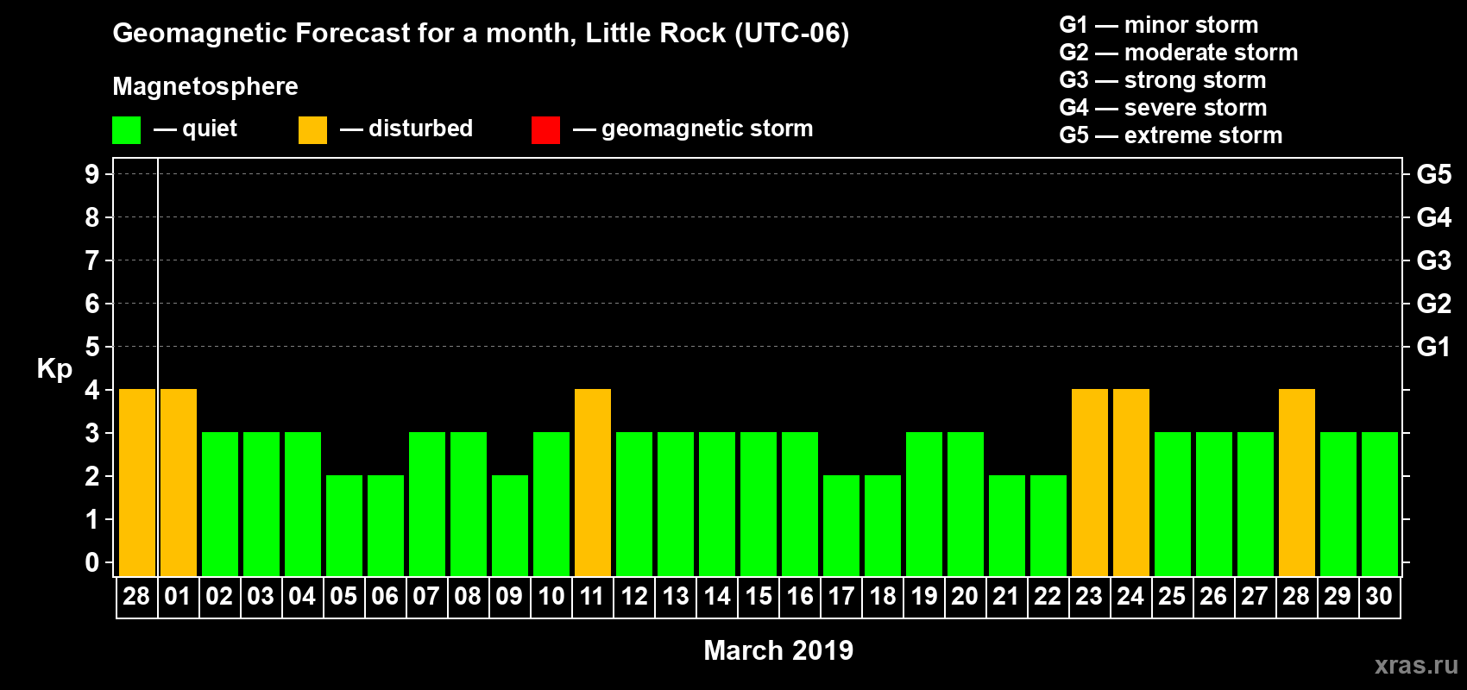1467x690 pixels.
Task: Click the 'G4 — severe storm' legend line
Action: pyautogui.click(x=1162, y=108)
